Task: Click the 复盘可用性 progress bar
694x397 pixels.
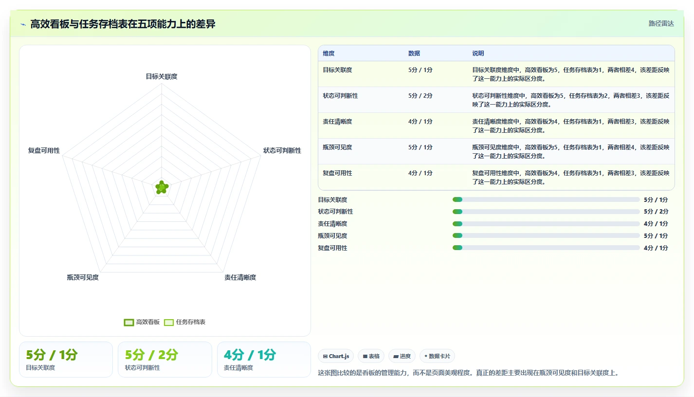Action: [x=546, y=248]
